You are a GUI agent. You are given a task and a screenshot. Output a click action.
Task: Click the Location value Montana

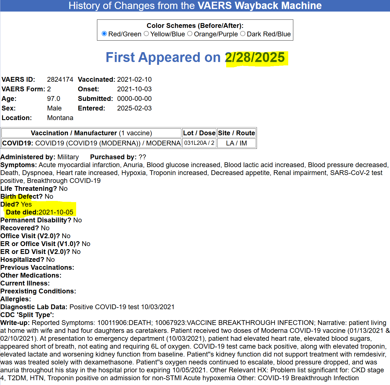(60, 118)
